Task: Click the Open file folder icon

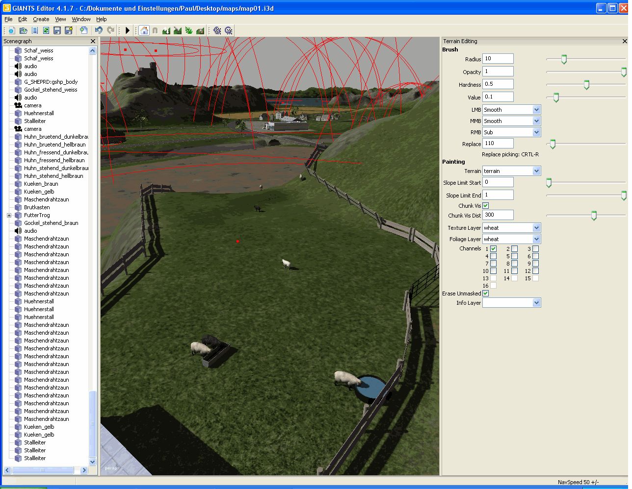Action: point(23,30)
